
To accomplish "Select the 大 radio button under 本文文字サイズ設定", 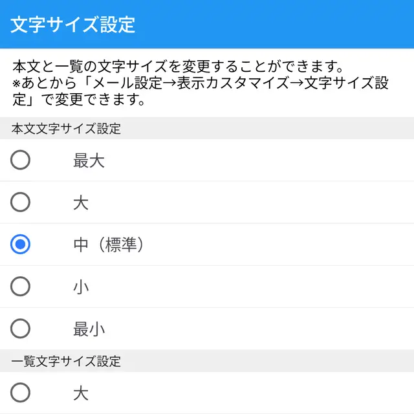I will pos(20,202).
